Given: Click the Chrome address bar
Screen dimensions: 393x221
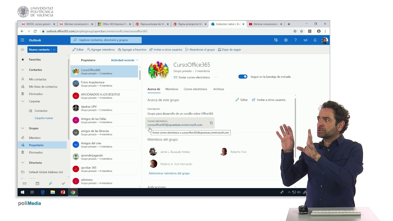Looking at the screenshot, I should click(166, 31).
